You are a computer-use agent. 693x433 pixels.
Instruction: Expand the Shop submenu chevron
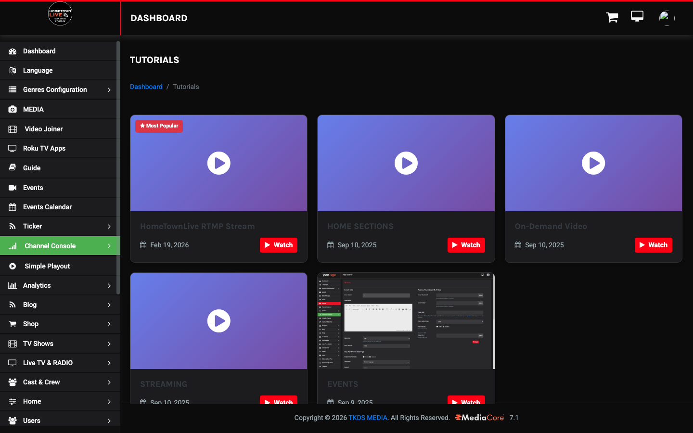[x=109, y=324]
